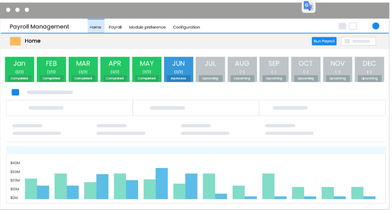Open the Home tab

click(96, 26)
